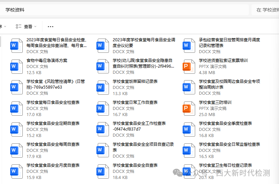Click file name 学校食堂食品安全月度自查表

click(x=53, y=165)
